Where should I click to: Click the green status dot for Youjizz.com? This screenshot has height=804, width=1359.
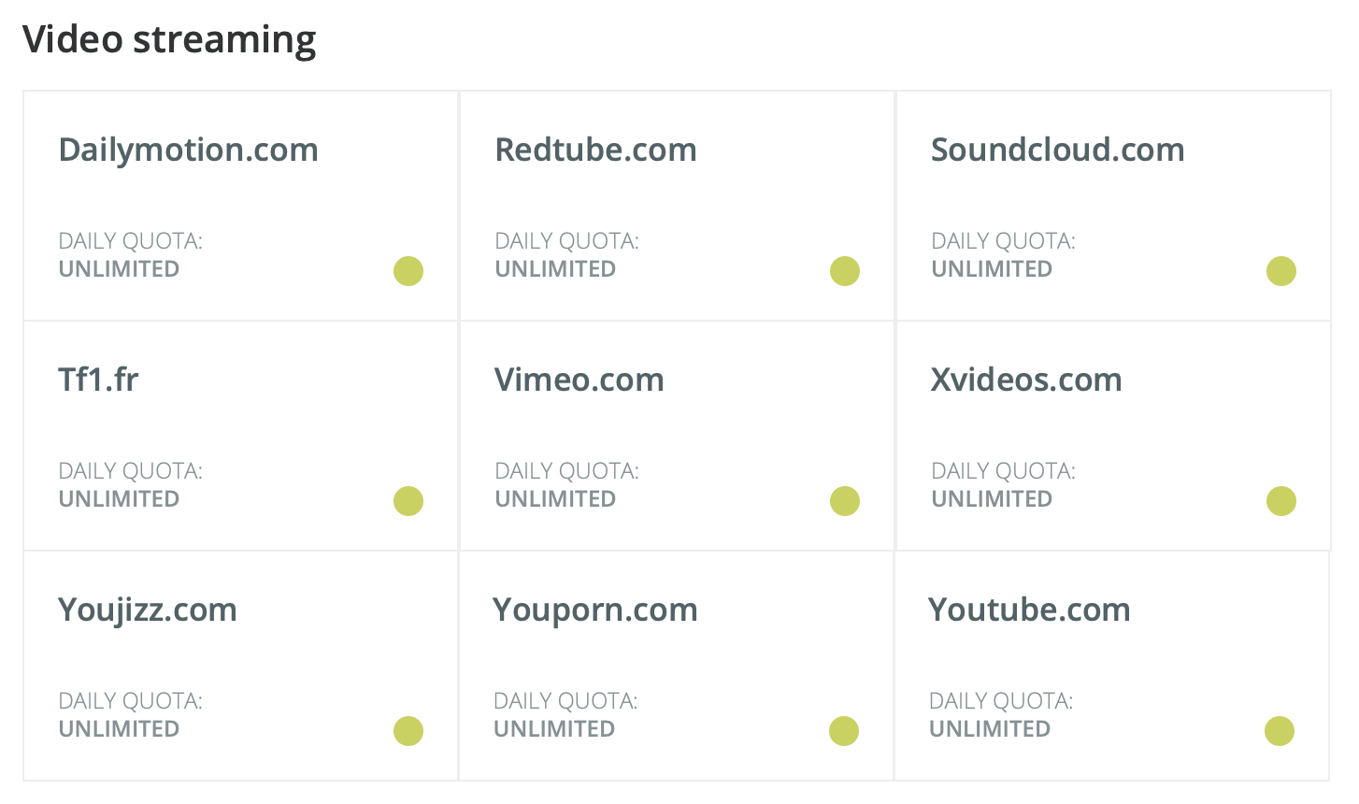[408, 731]
